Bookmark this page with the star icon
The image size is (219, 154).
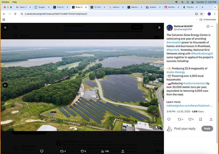click(201, 14)
